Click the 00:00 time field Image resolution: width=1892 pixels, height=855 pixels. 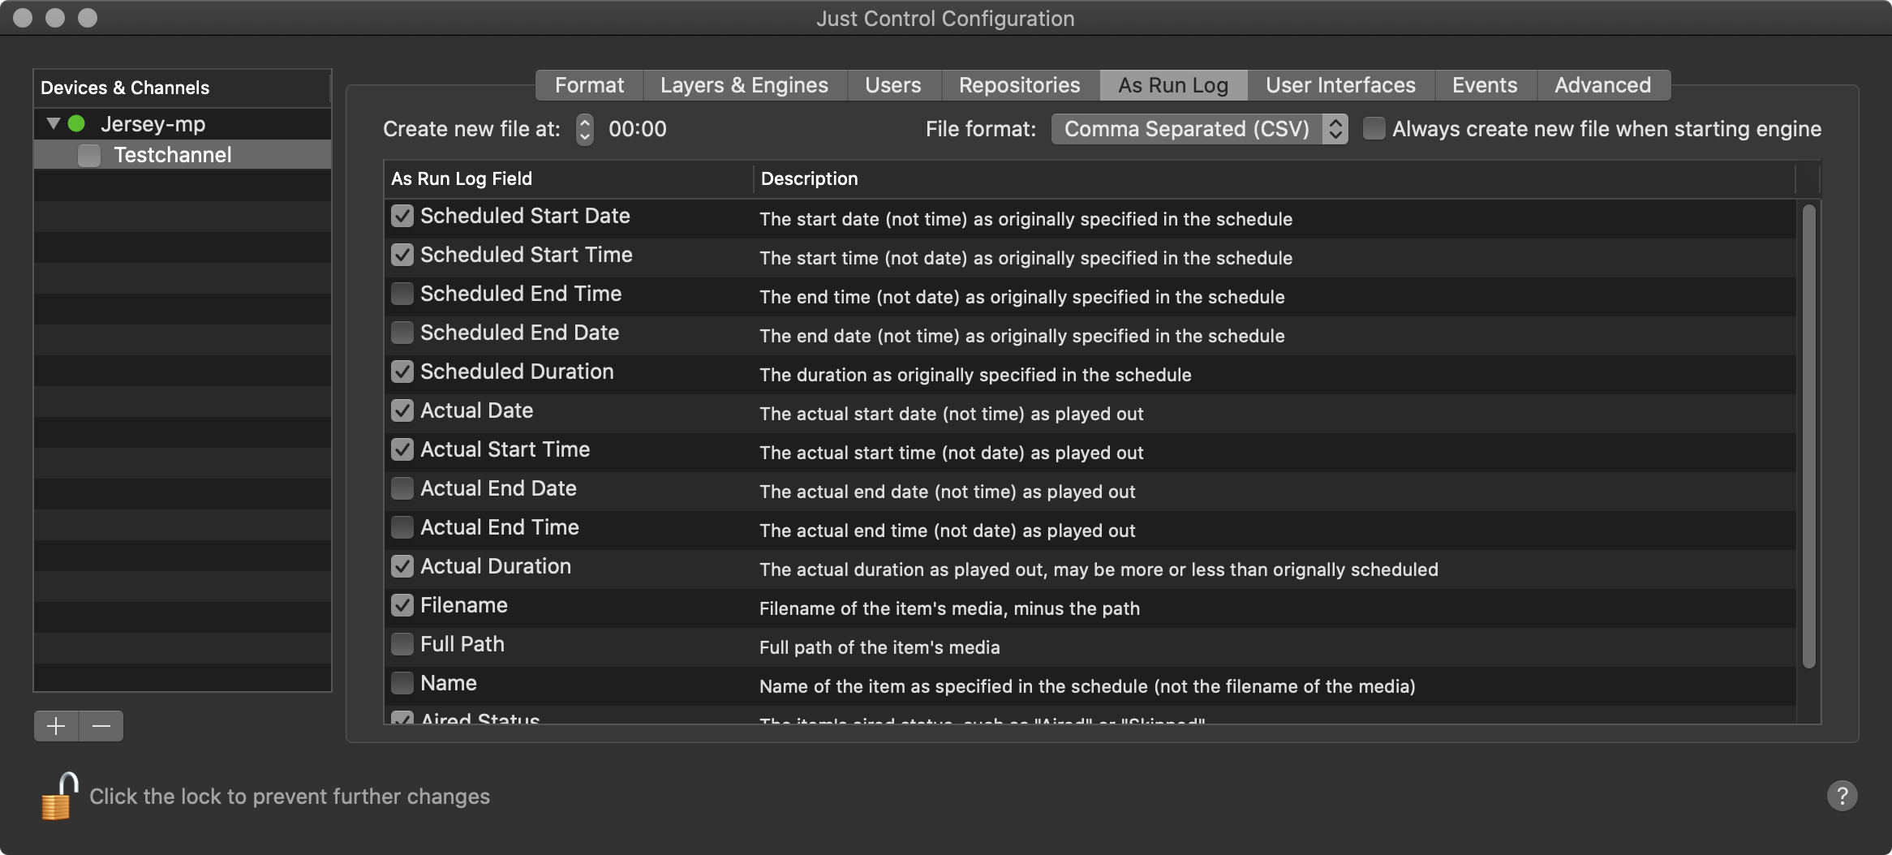click(x=638, y=129)
